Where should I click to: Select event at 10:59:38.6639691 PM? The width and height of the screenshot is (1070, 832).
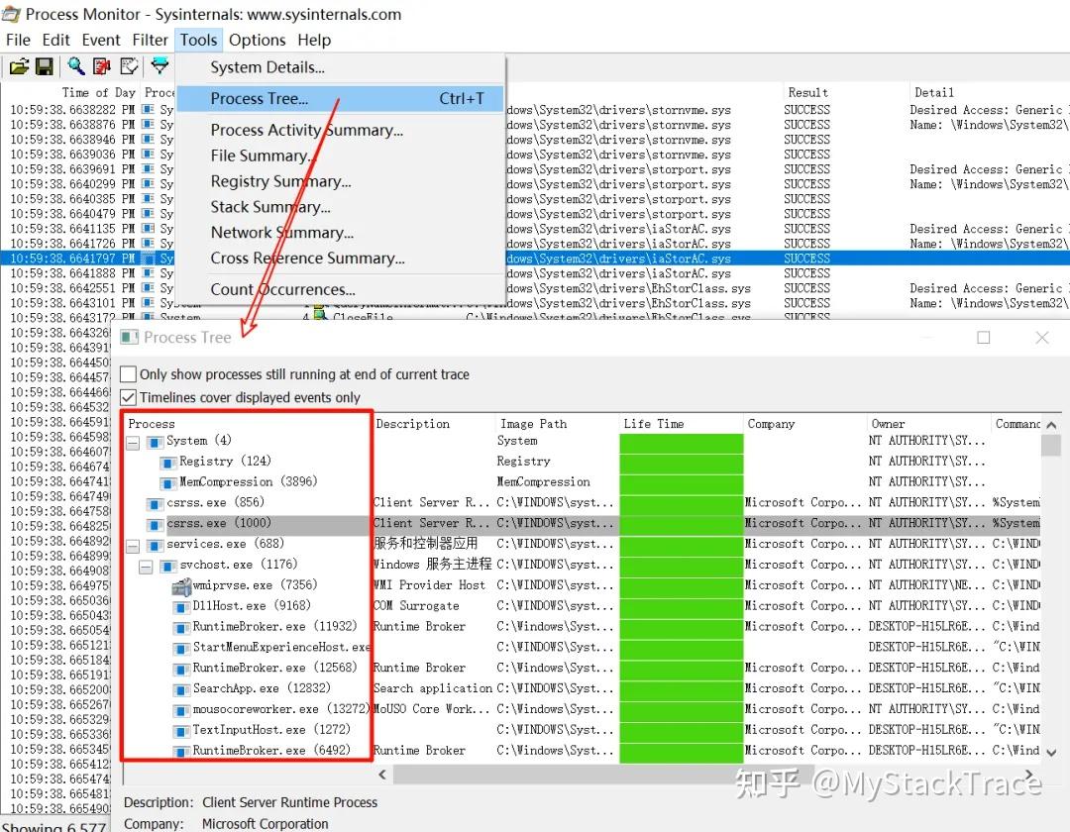tap(535, 169)
